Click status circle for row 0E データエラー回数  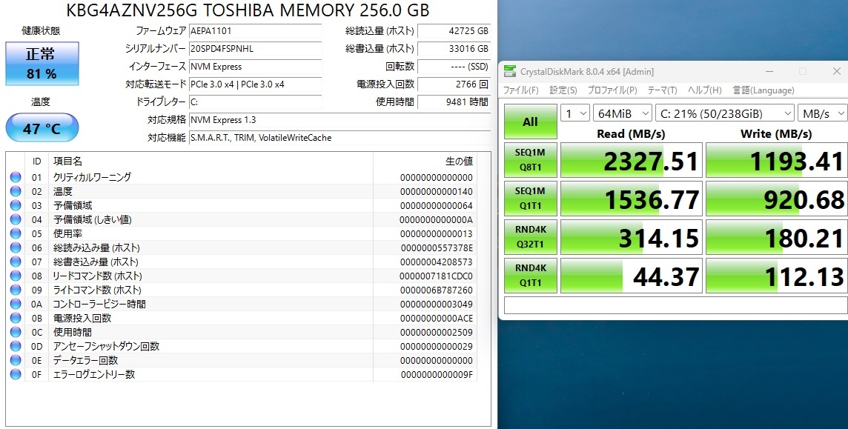tap(15, 359)
